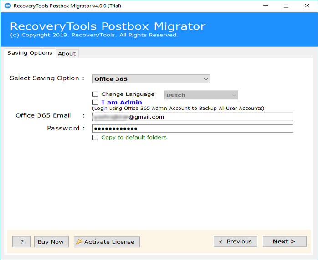Tick the I am Admin checkbox

click(x=95, y=103)
